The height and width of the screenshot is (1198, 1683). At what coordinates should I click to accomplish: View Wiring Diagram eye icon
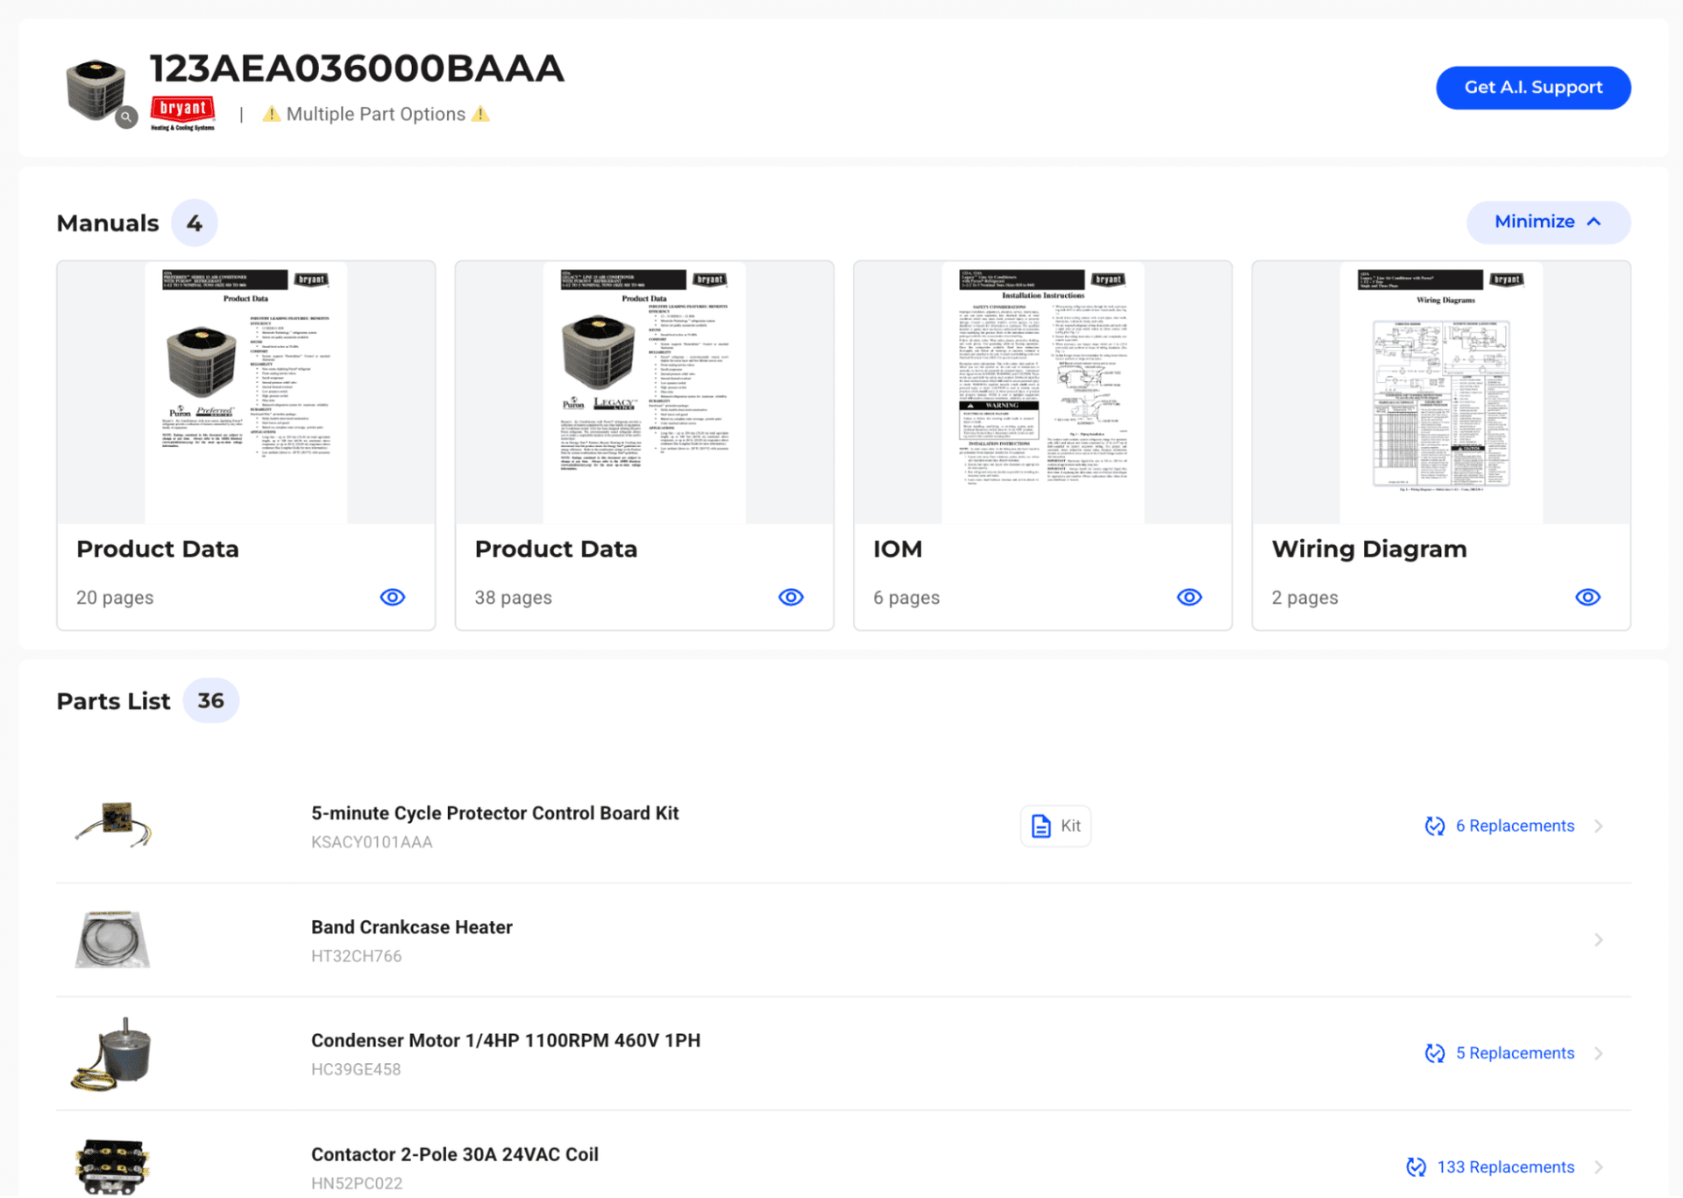(x=1587, y=598)
